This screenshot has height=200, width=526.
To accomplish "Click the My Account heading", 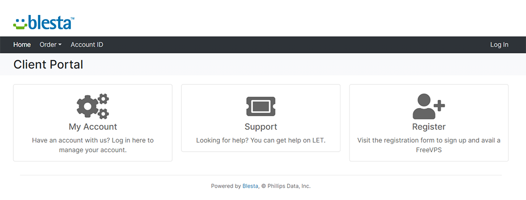I will (x=93, y=127).
